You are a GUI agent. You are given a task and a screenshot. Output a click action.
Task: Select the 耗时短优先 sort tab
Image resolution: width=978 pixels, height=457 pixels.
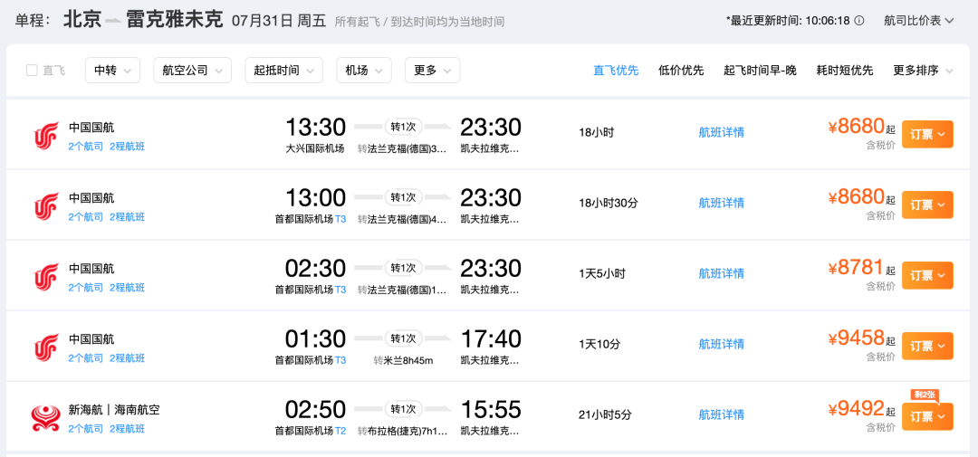(845, 71)
